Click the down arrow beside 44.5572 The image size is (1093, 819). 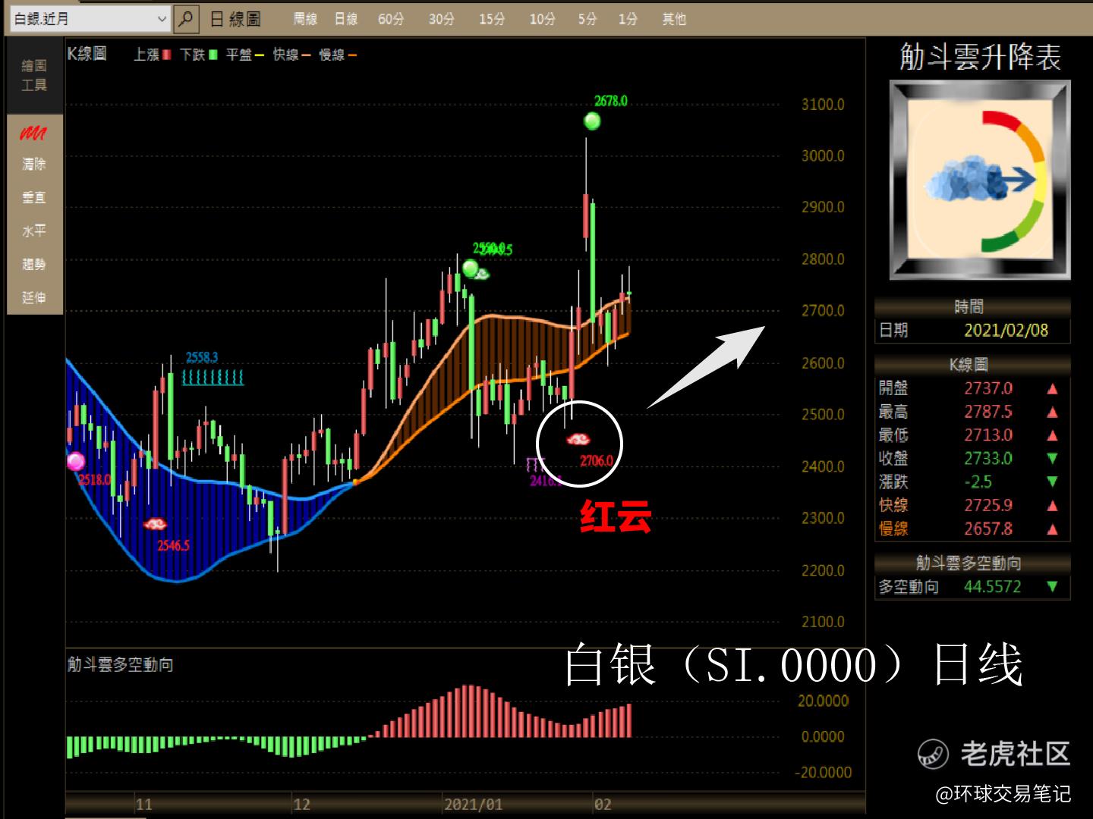pyautogui.click(x=1052, y=587)
